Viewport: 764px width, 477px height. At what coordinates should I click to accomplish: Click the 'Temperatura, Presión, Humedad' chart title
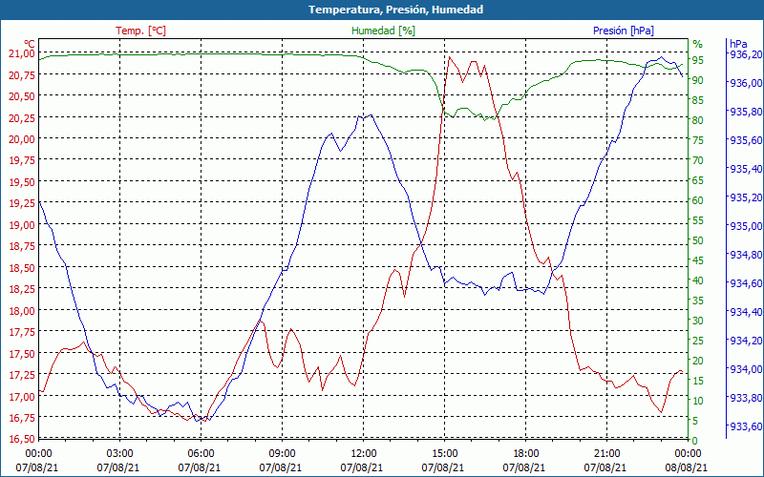[x=395, y=10]
